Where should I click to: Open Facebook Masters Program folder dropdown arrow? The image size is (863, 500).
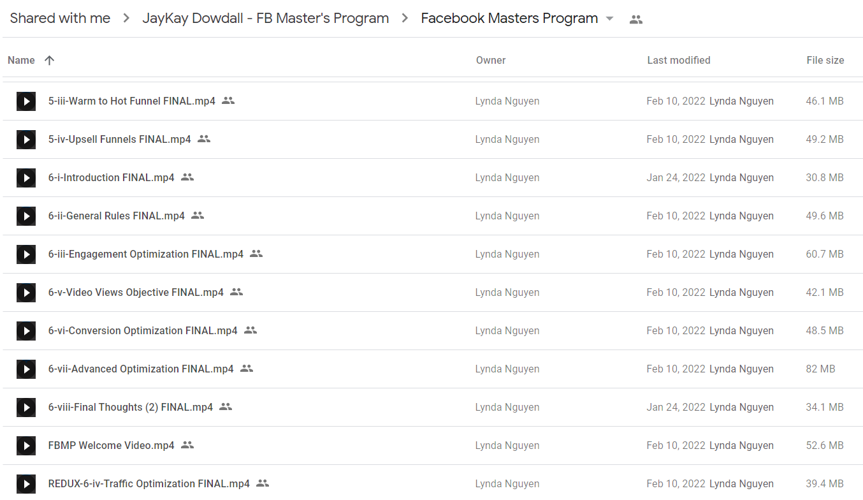(609, 18)
